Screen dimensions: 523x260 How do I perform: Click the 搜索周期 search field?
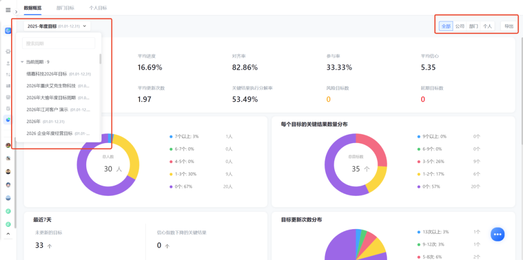click(x=59, y=43)
